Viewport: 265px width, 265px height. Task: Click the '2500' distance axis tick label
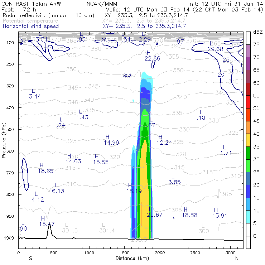click(195, 253)
